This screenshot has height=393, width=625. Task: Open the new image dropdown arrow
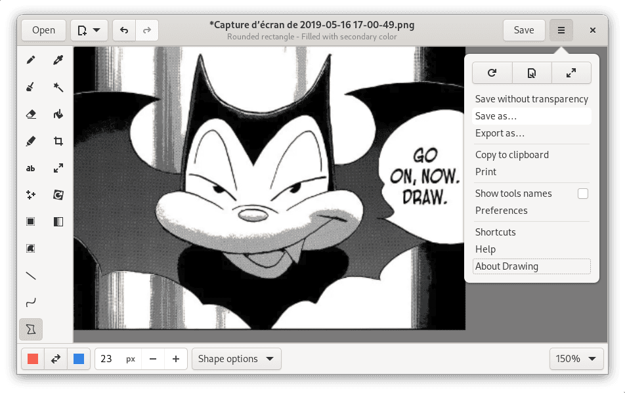coord(97,30)
